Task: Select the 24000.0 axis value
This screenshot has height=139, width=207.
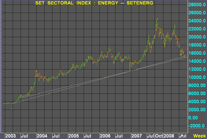Action: [197, 21]
